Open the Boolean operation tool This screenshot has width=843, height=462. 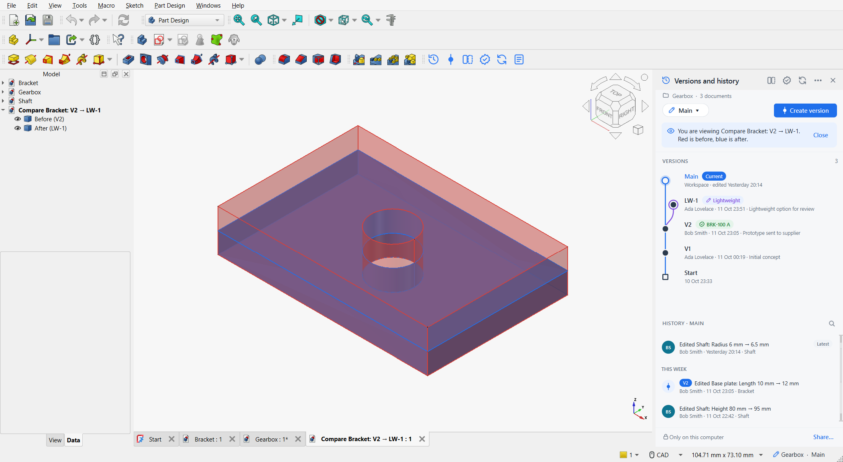pos(260,59)
